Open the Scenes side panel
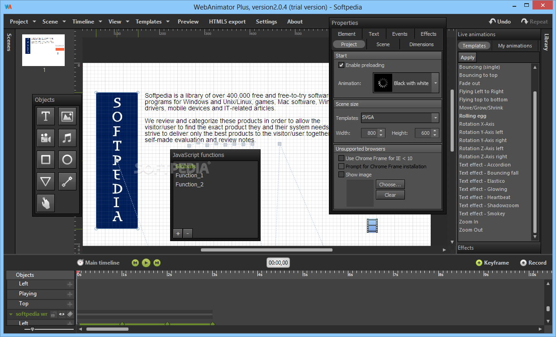The width and height of the screenshot is (556, 337). coord(9,42)
